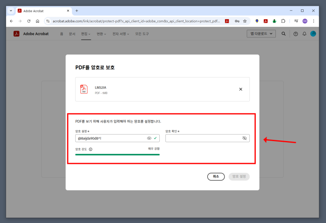
Task: Click the 암호 설정 button
Action: click(239, 177)
